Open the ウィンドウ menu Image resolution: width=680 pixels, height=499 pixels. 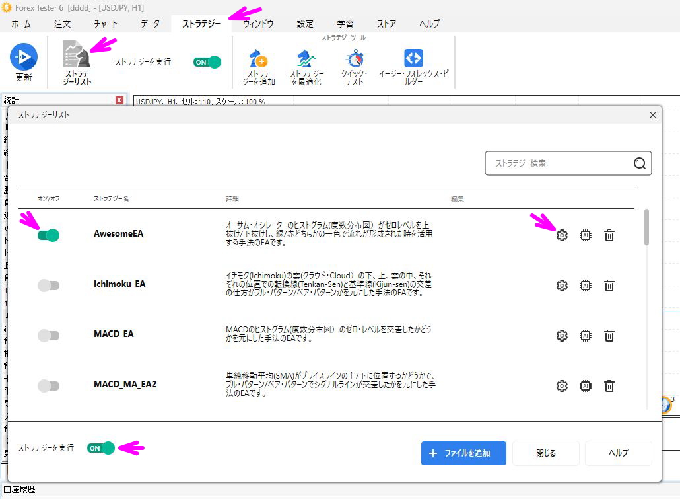[x=257, y=24]
